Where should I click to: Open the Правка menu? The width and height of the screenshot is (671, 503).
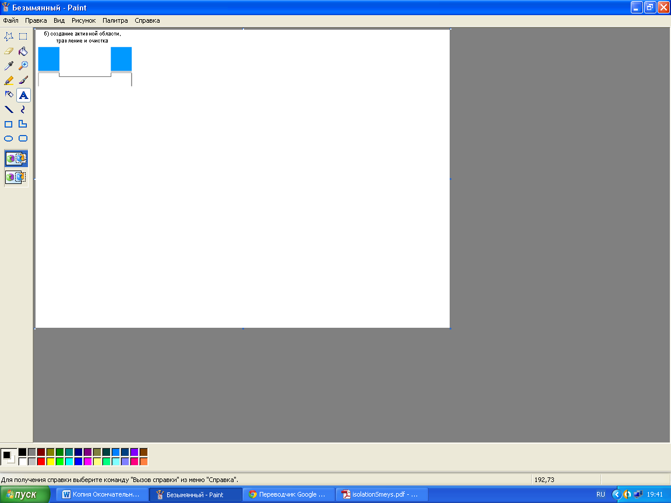click(x=36, y=20)
